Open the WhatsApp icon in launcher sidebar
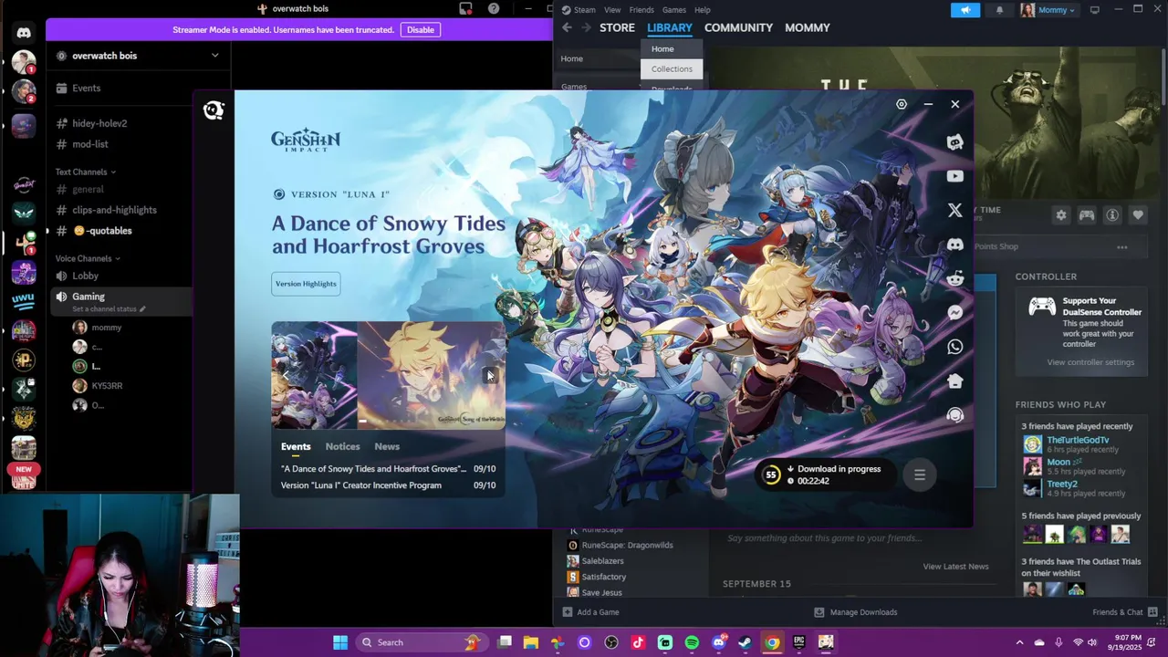The image size is (1168, 657). click(x=954, y=347)
